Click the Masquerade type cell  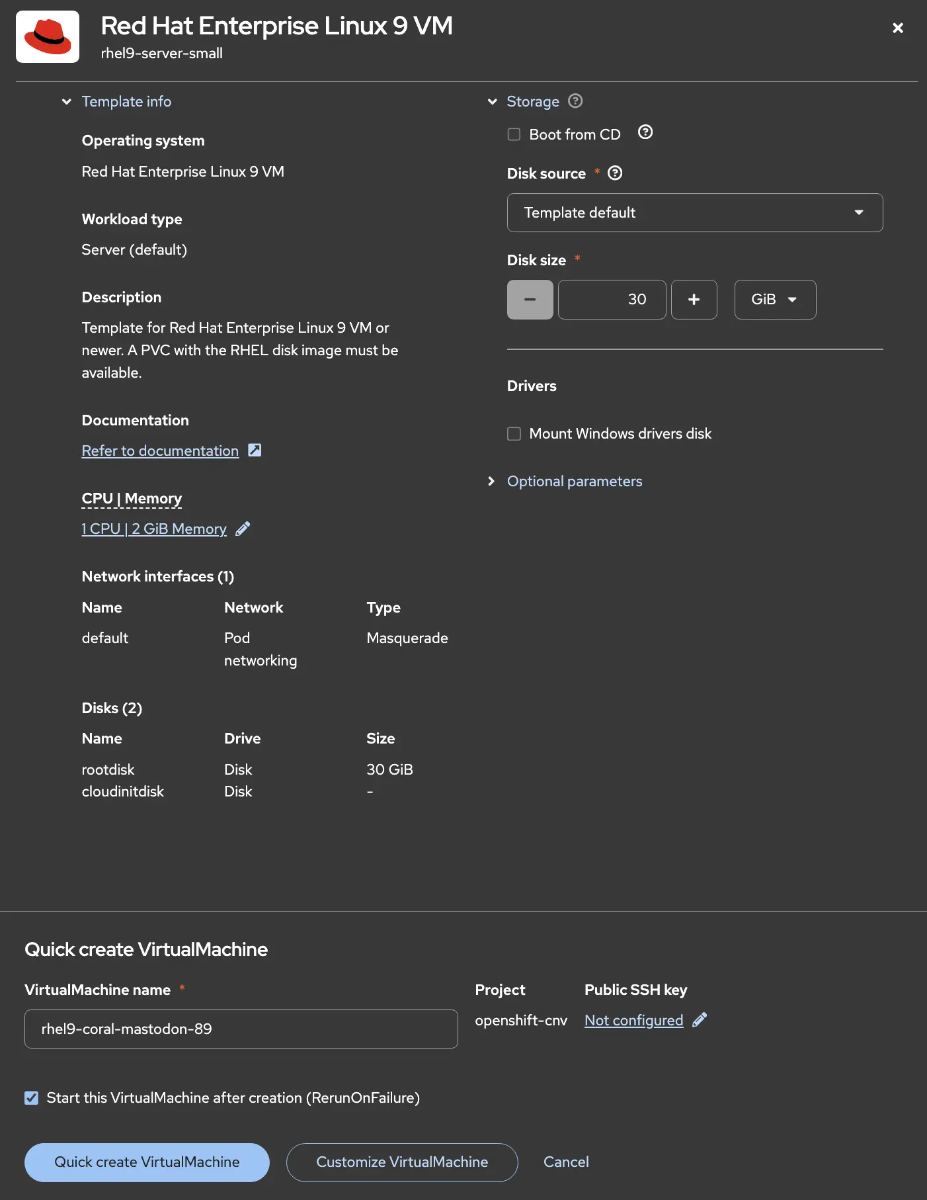pos(407,638)
